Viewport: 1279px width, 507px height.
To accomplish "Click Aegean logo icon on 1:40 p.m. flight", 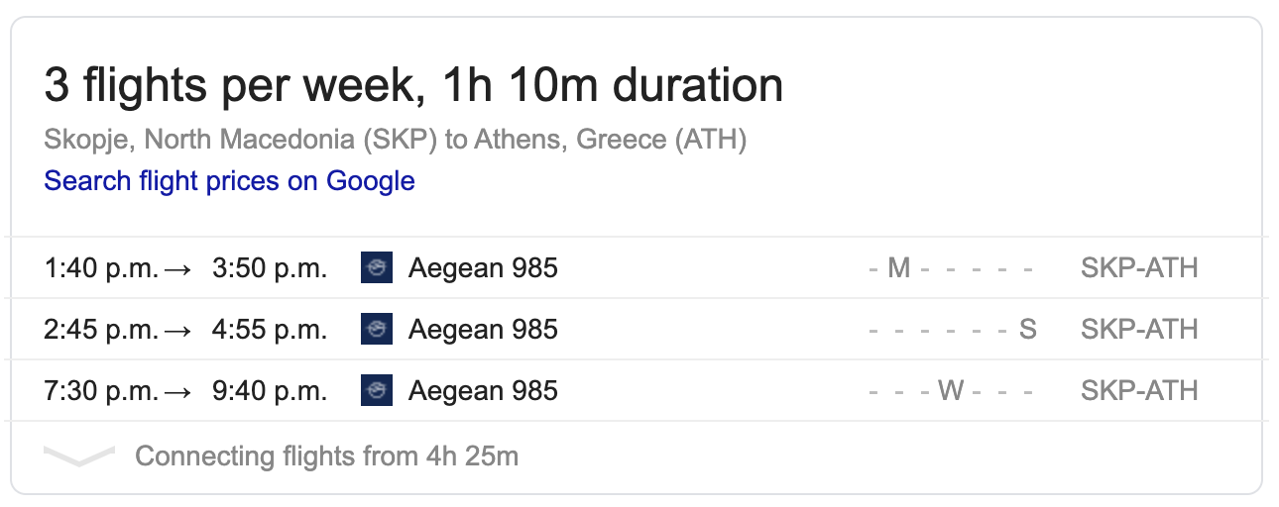I will 377,267.
